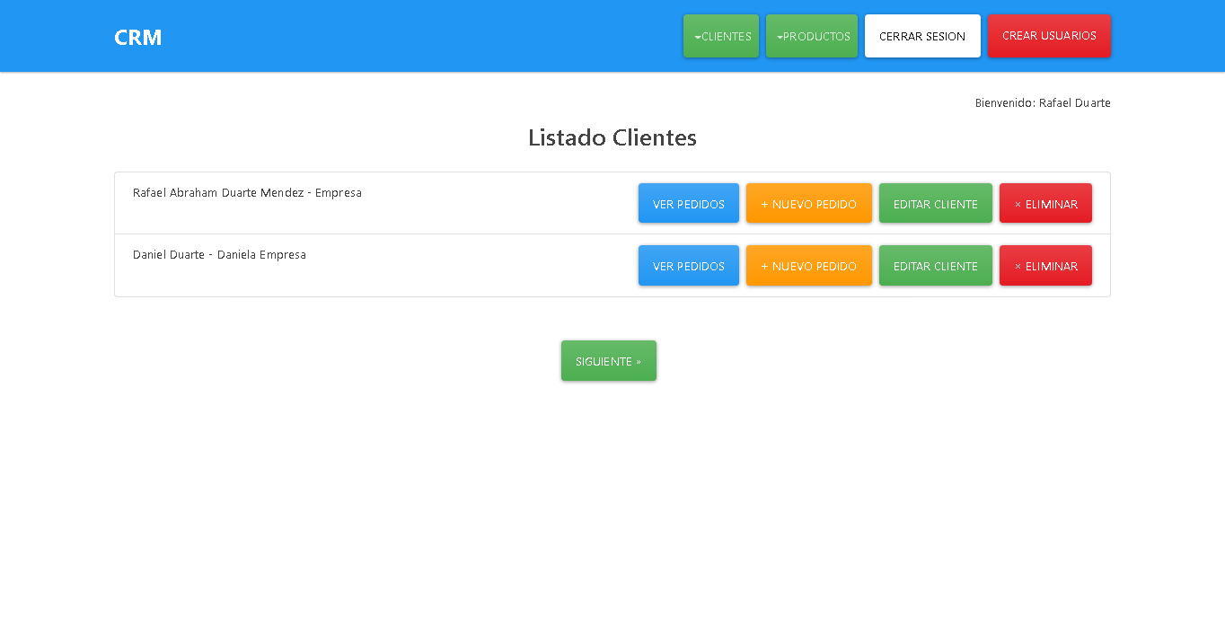Viewport: 1225px width, 626px height.
Task: Select the row for Daniel Duarte - Daniela Empresa
Action: click(218, 254)
